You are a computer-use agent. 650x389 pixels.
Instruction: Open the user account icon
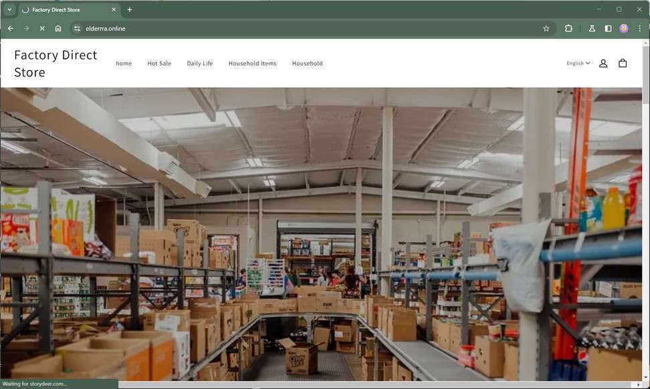(x=603, y=63)
